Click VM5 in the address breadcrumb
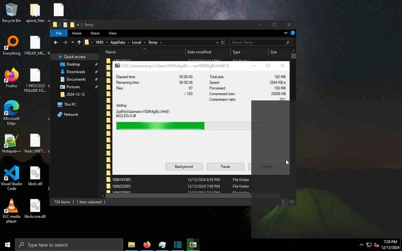This screenshot has width=402, height=251. pyautogui.click(x=99, y=42)
